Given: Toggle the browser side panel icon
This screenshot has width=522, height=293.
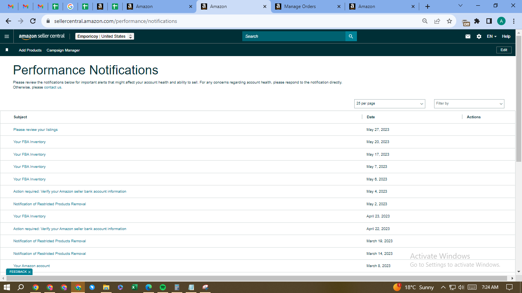Looking at the screenshot, I should coord(489,21).
